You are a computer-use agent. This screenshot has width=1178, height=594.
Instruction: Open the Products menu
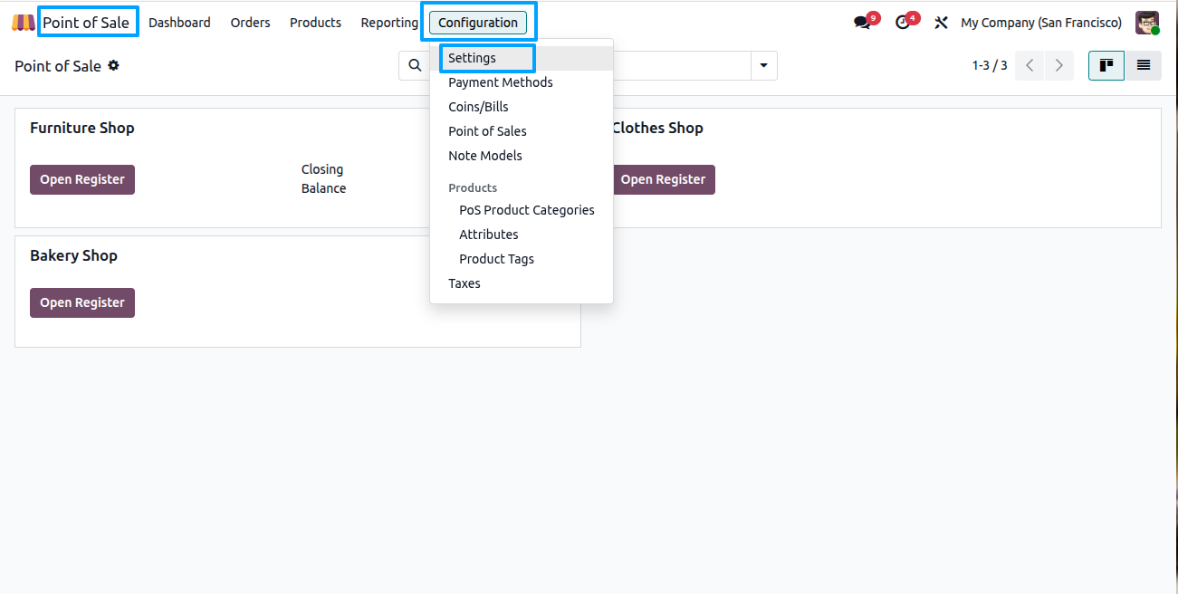[x=315, y=23]
